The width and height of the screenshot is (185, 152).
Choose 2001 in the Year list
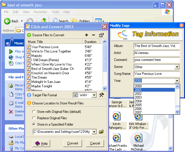(155, 90)
